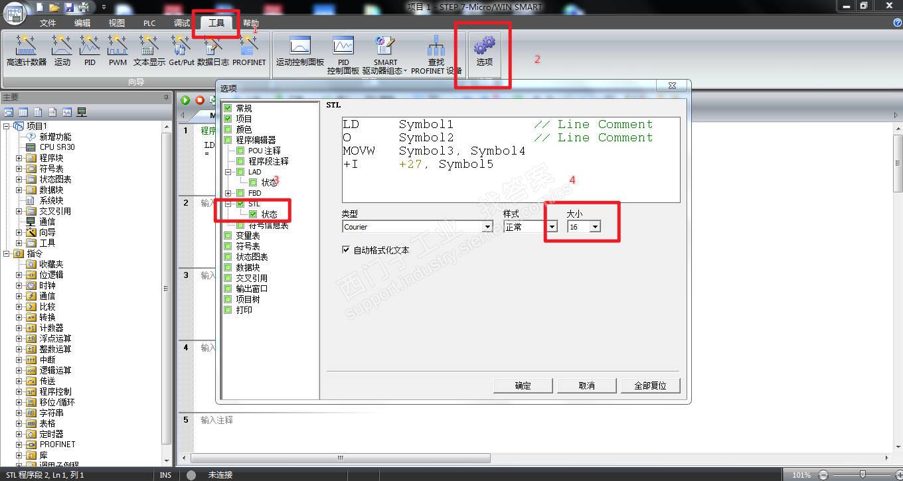Open SMART drive configuration (SMART 驱动器组态)

coord(385,54)
